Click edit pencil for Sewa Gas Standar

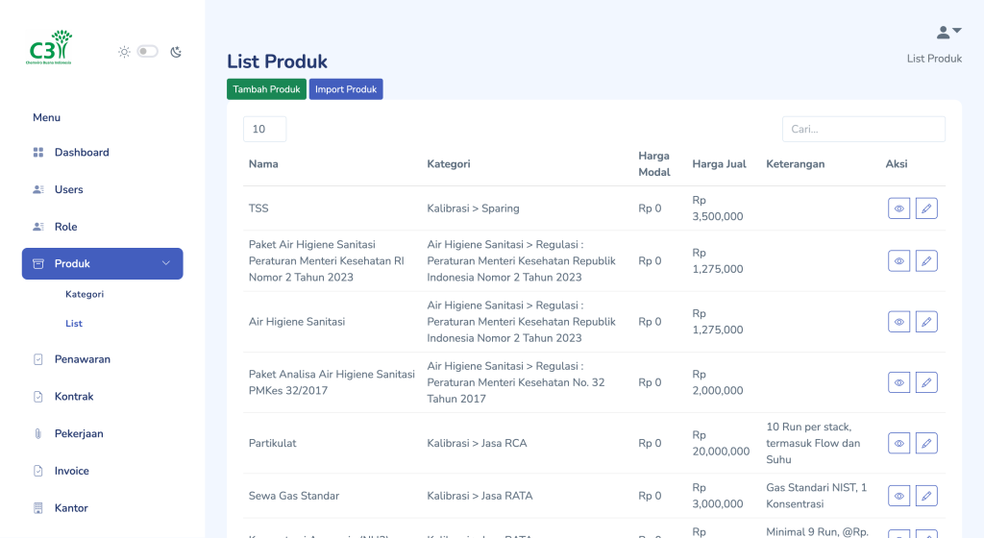point(925,496)
